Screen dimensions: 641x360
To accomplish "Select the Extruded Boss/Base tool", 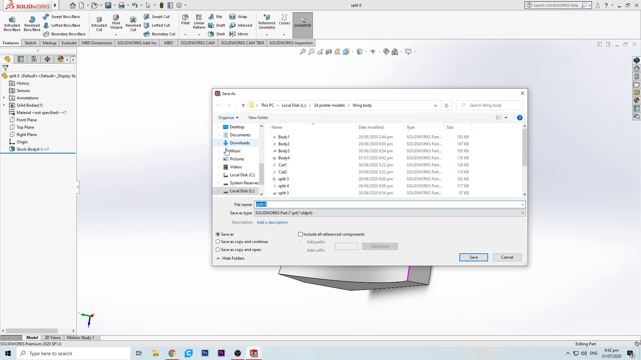I will (x=12, y=24).
